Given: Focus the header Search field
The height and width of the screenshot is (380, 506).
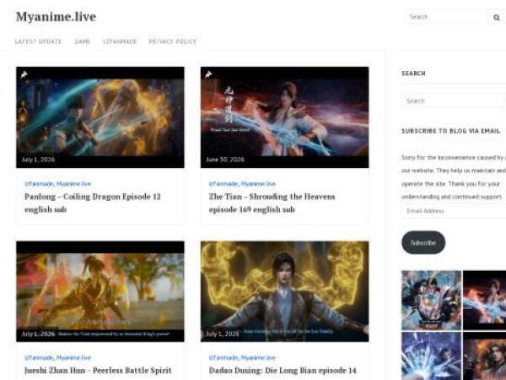Looking at the screenshot, I should pos(447,17).
